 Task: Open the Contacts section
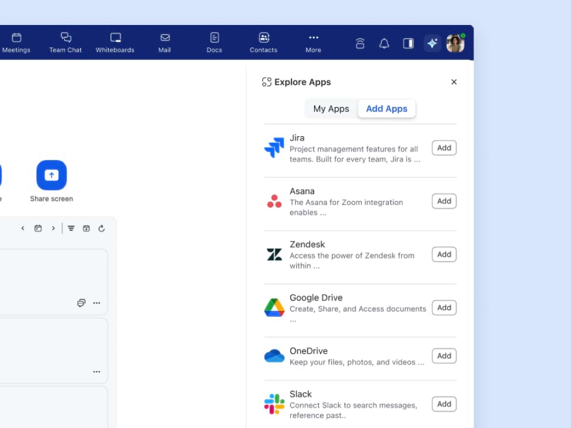pyautogui.click(x=263, y=42)
